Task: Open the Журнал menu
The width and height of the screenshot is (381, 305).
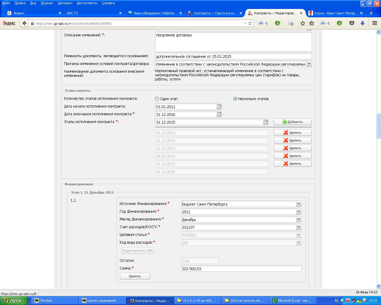Action: pyautogui.click(x=47, y=3)
